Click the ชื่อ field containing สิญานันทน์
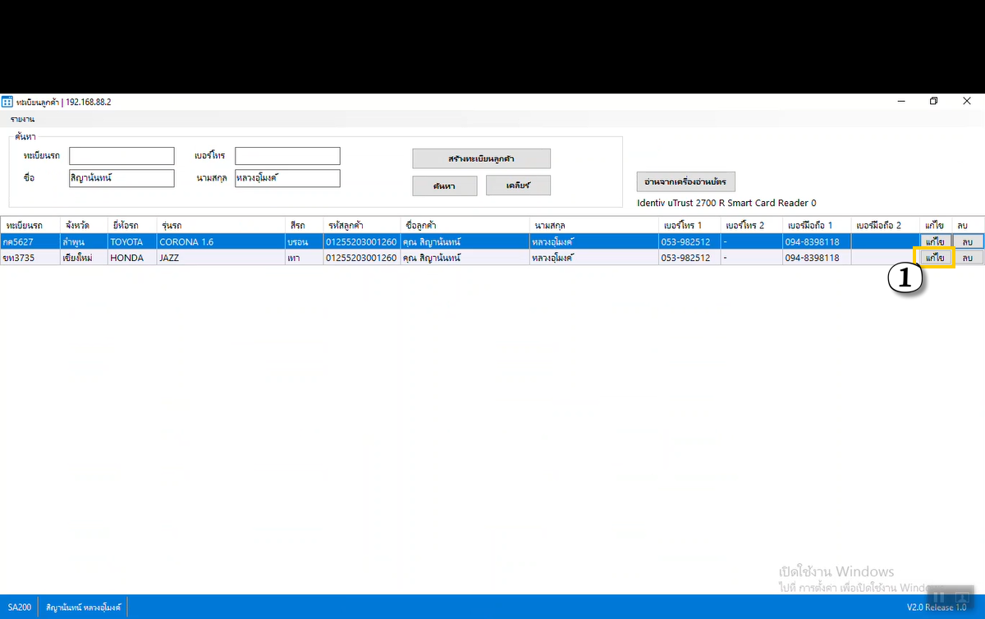Viewport: 985px width, 619px height. (121, 178)
